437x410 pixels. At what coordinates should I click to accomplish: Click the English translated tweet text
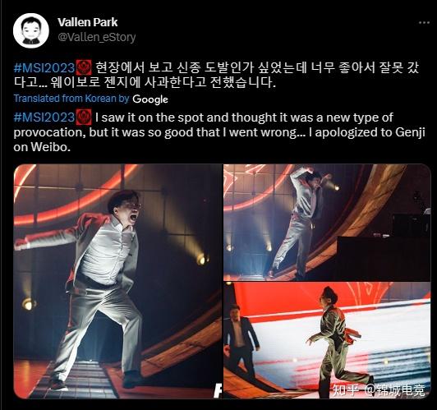point(219,132)
